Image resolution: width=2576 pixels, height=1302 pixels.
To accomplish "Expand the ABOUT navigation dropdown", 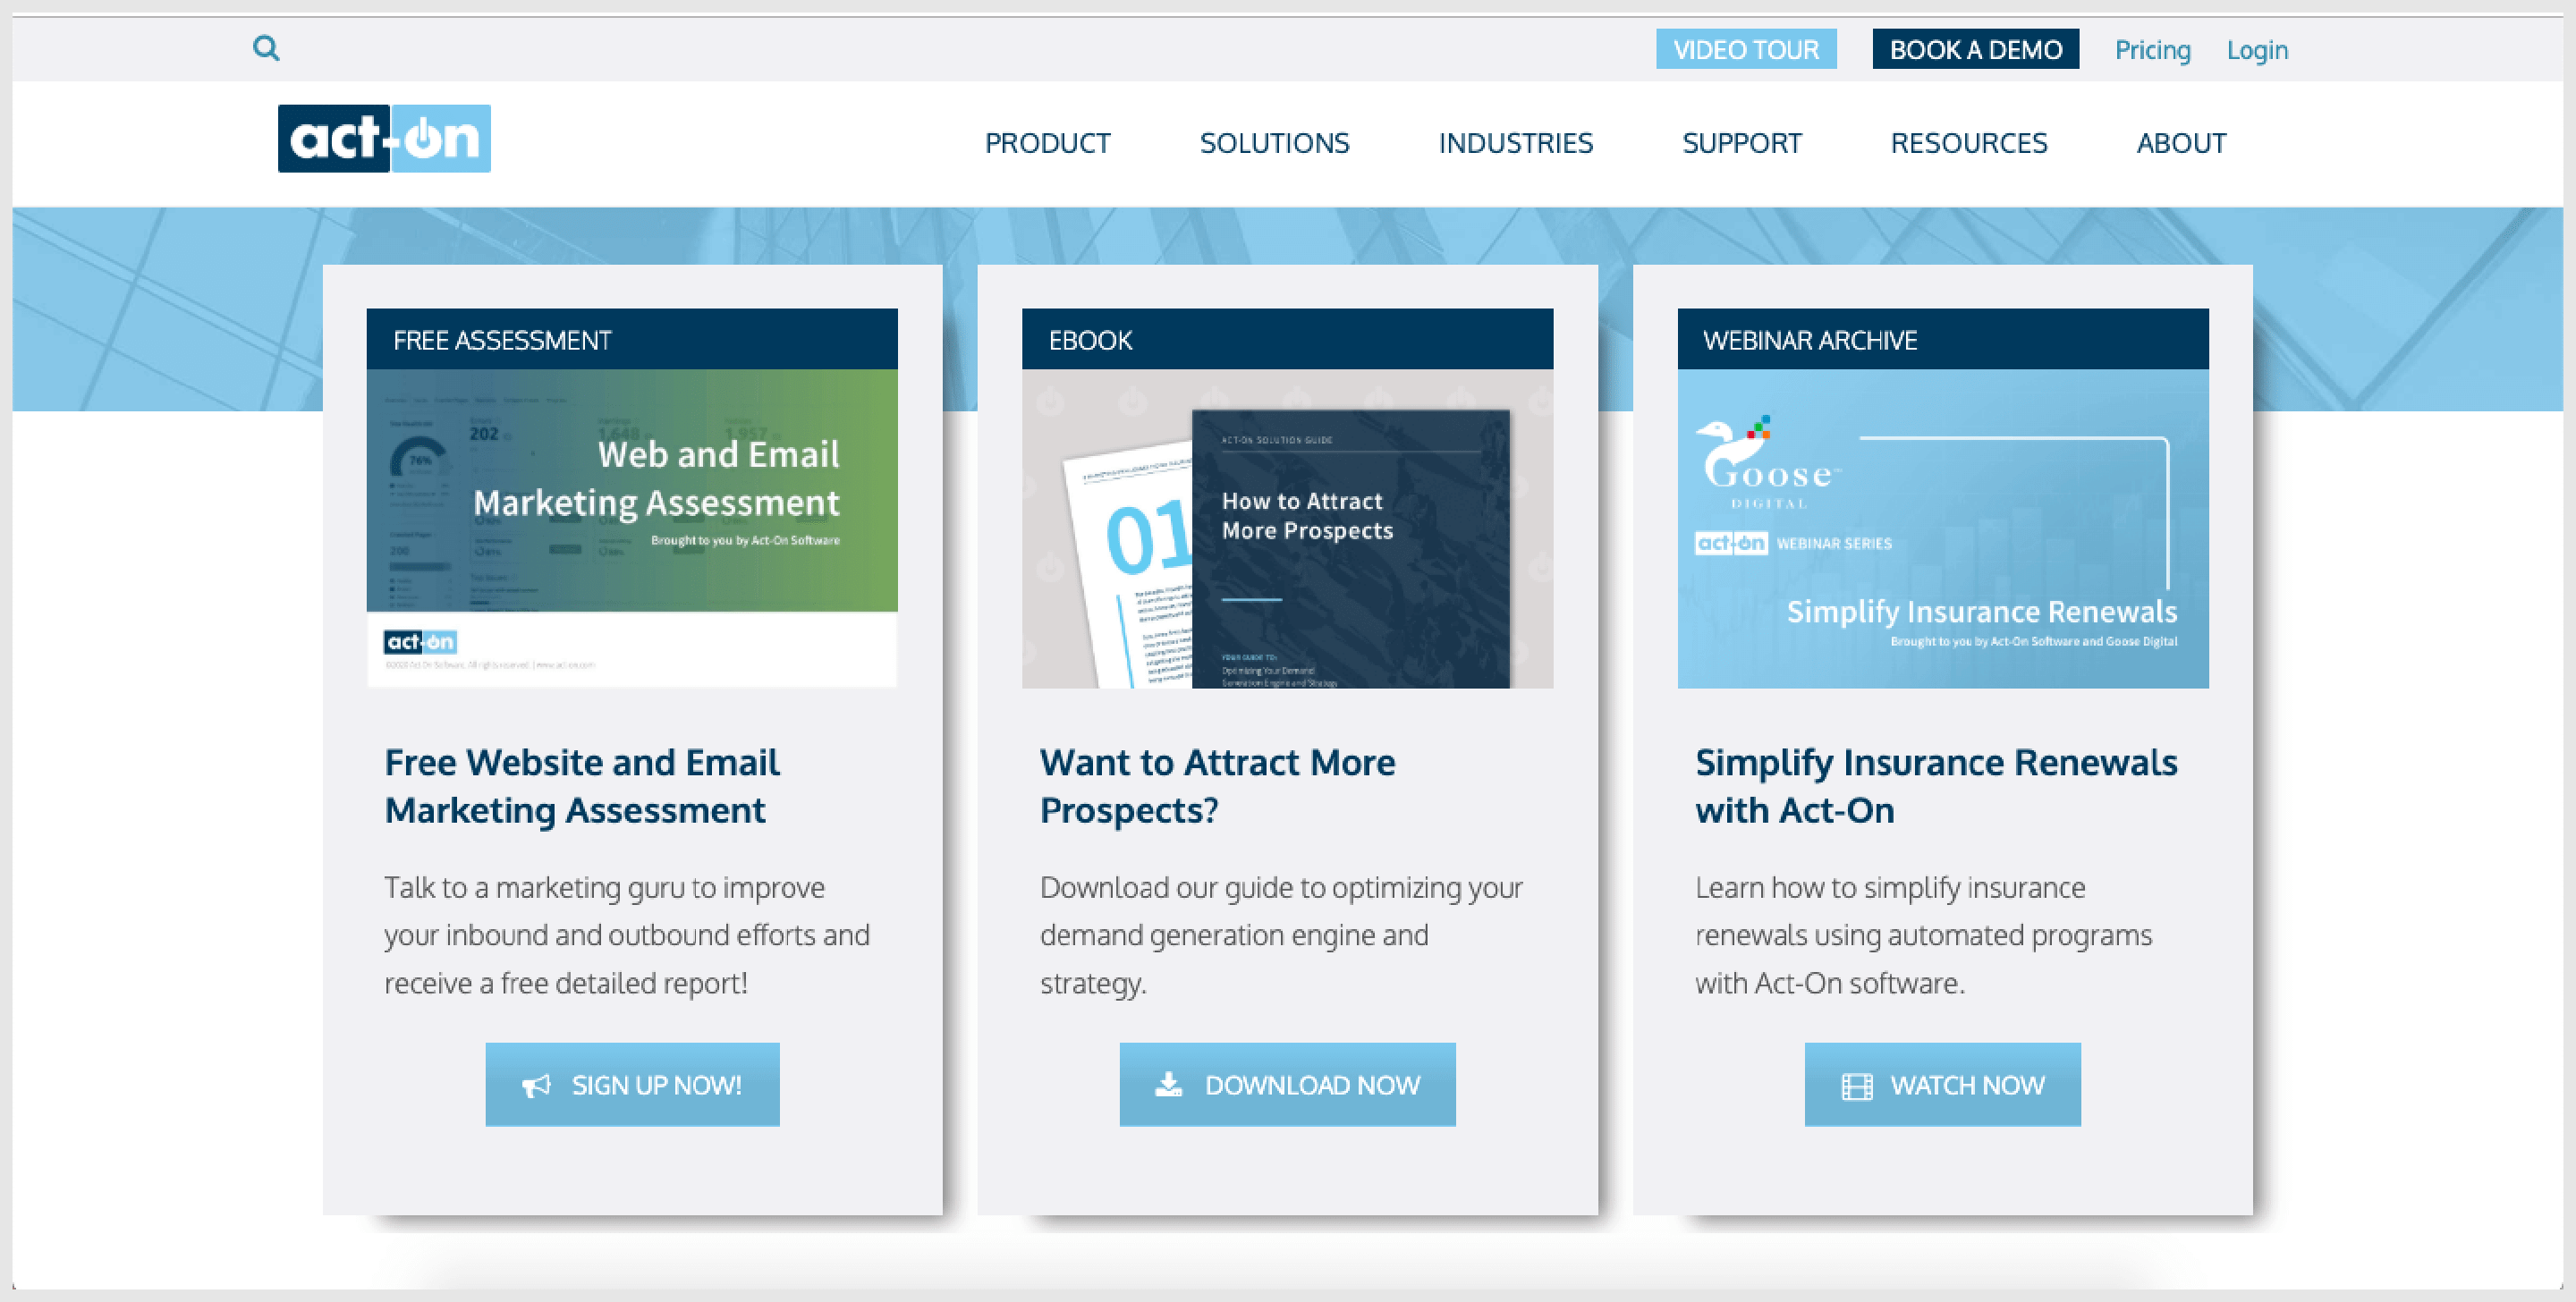I will (x=2182, y=141).
